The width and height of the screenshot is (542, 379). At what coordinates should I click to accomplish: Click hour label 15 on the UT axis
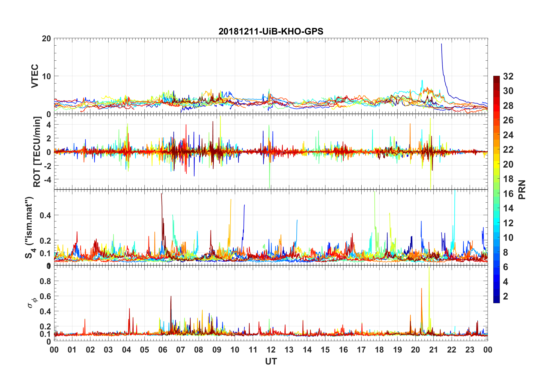pyautogui.click(x=325, y=350)
